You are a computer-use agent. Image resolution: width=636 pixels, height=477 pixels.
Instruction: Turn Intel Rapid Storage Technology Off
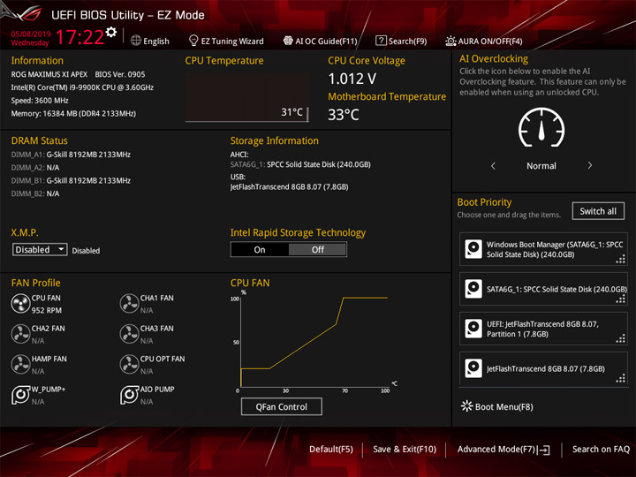pyautogui.click(x=318, y=249)
